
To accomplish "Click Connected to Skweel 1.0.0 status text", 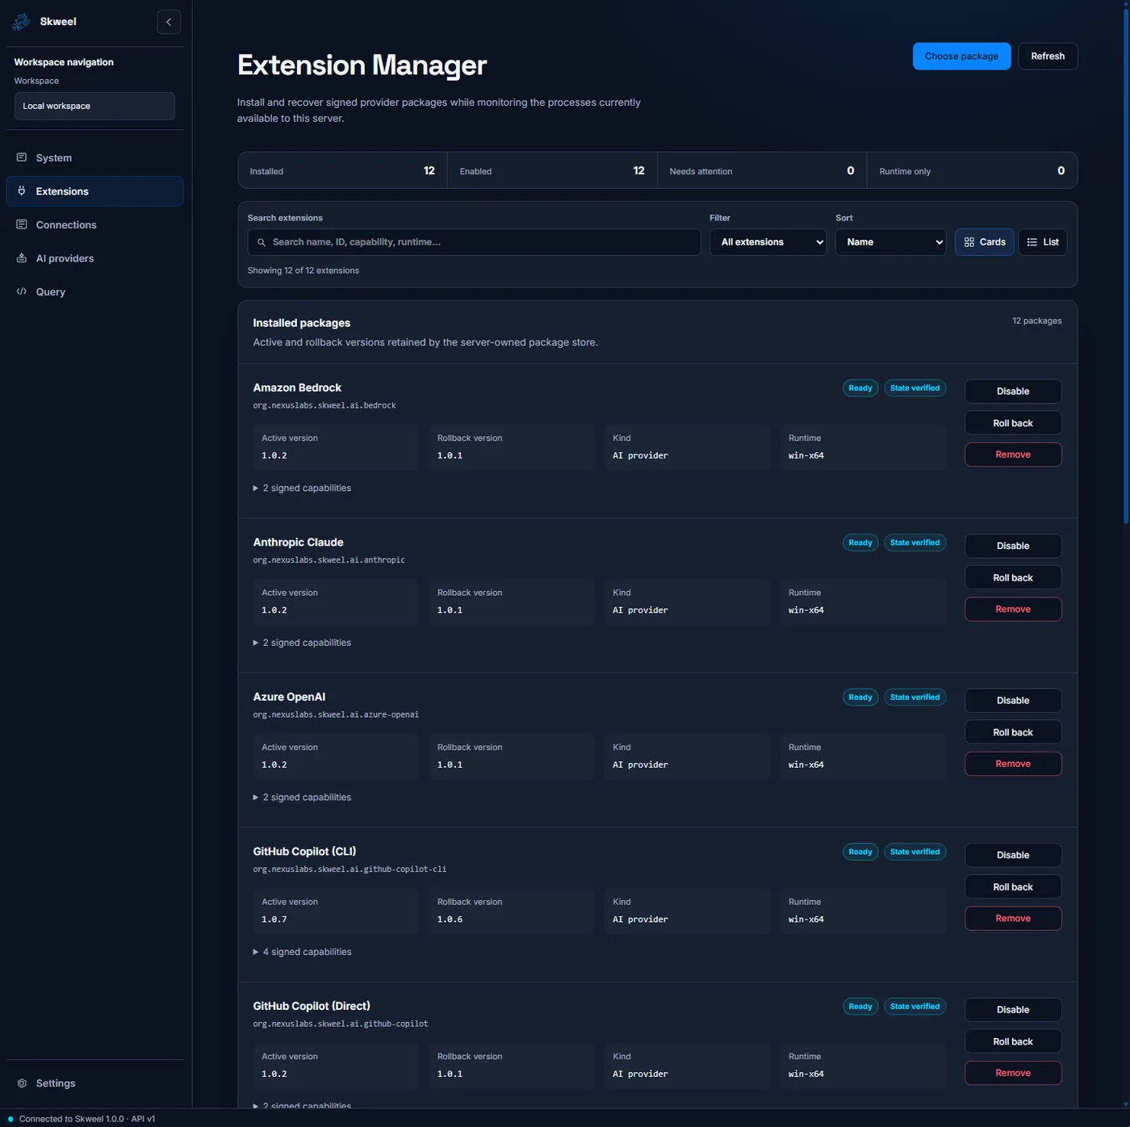I will tap(87, 1119).
